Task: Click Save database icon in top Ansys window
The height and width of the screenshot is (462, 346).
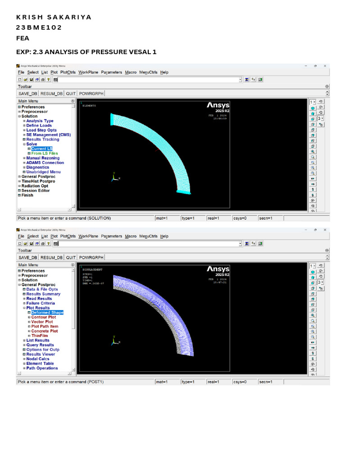Action: 31,79
